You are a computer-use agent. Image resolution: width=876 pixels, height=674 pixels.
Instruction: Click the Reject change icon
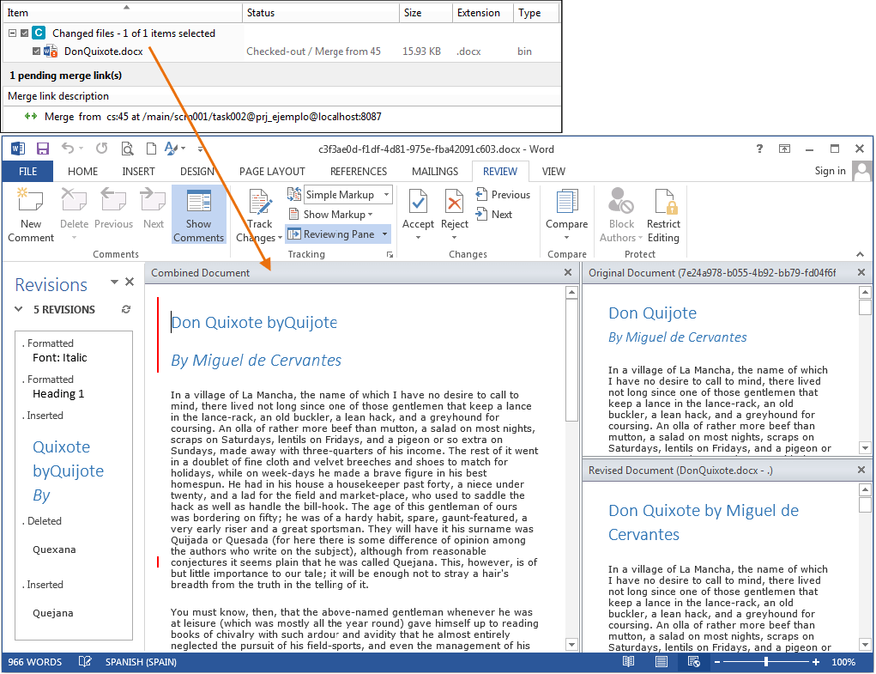coord(454,203)
